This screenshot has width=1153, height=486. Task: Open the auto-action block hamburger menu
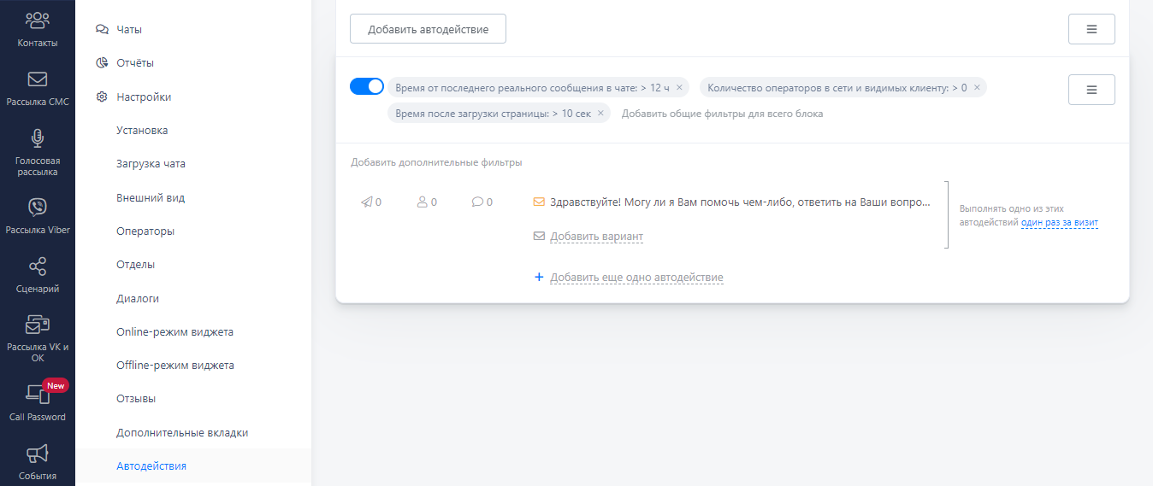(1091, 90)
